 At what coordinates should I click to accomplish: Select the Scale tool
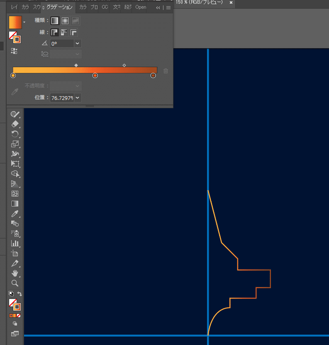pos(15,144)
